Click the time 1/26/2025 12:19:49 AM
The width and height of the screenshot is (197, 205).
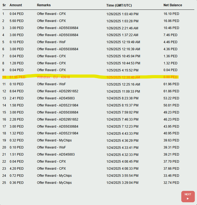123,42
